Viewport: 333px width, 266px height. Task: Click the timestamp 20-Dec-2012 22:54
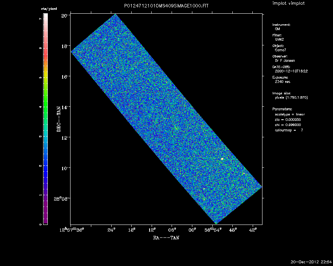(x=311, y=261)
